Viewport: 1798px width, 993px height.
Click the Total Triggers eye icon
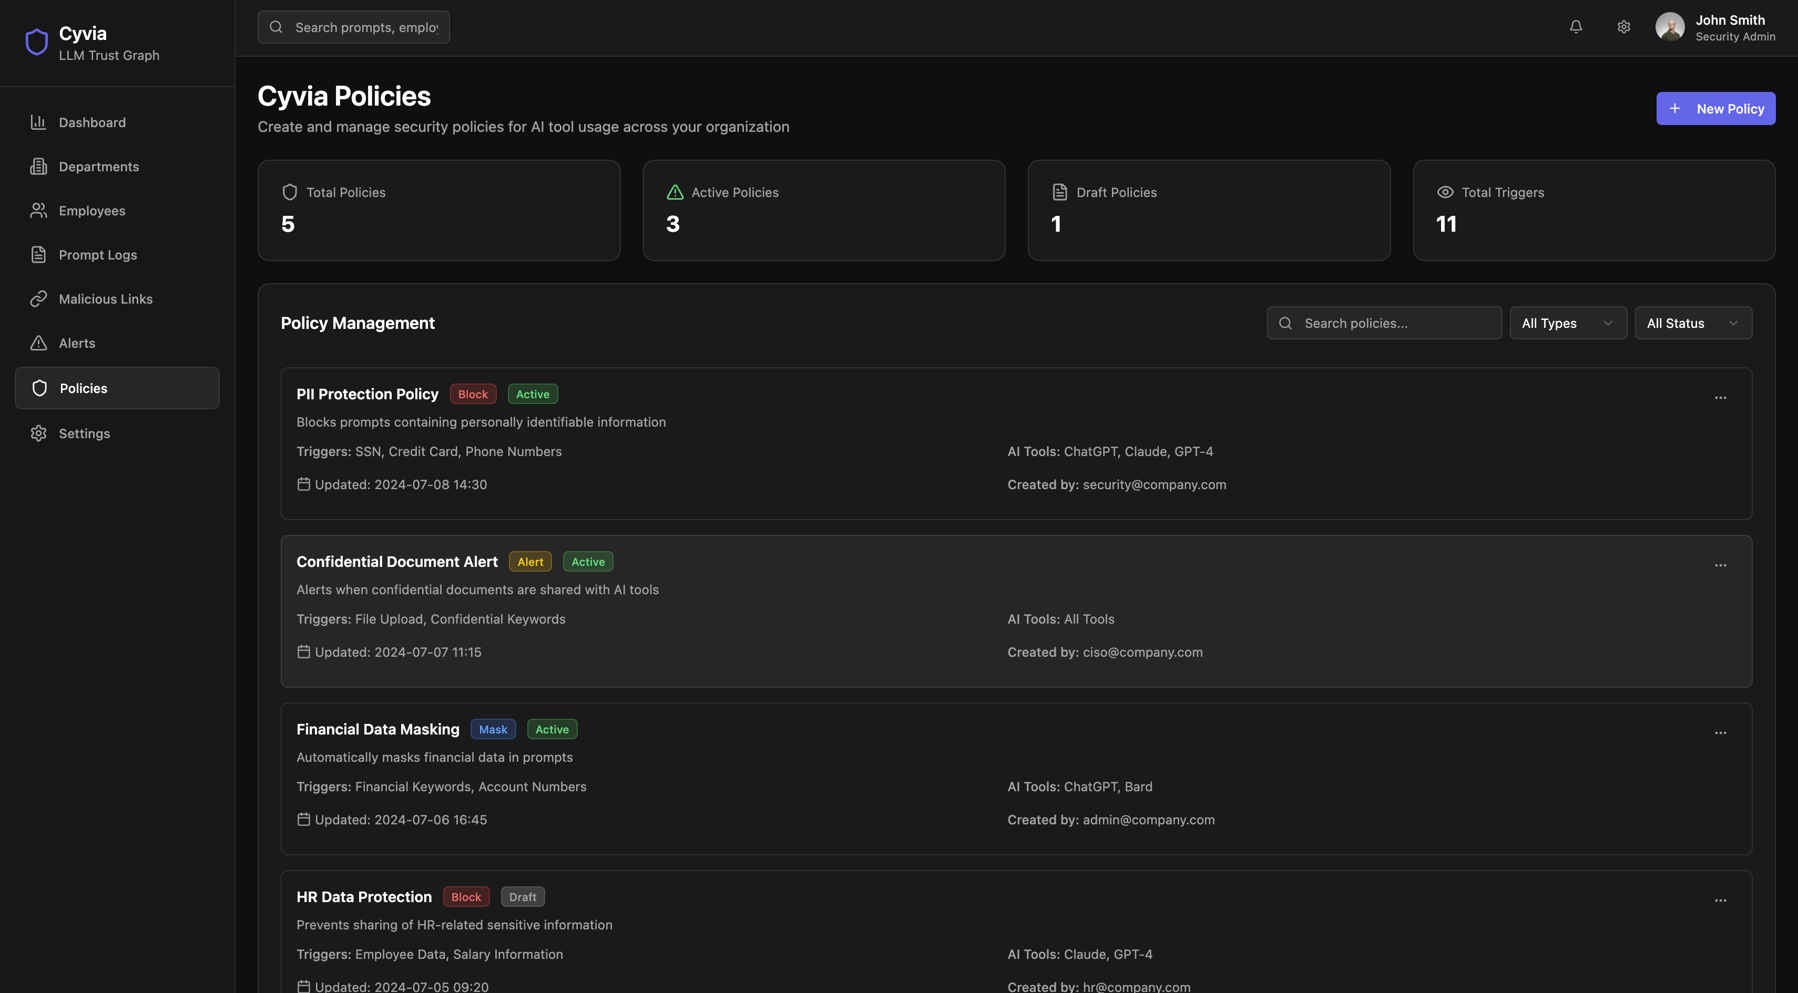(1445, 192)
